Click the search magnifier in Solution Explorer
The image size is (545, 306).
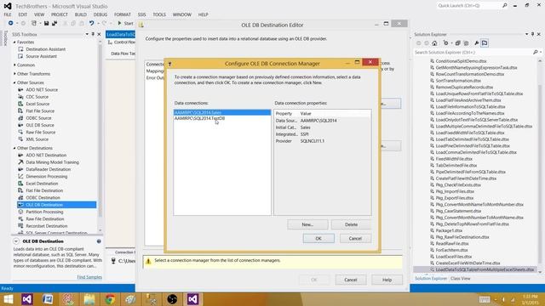point(536,52)
